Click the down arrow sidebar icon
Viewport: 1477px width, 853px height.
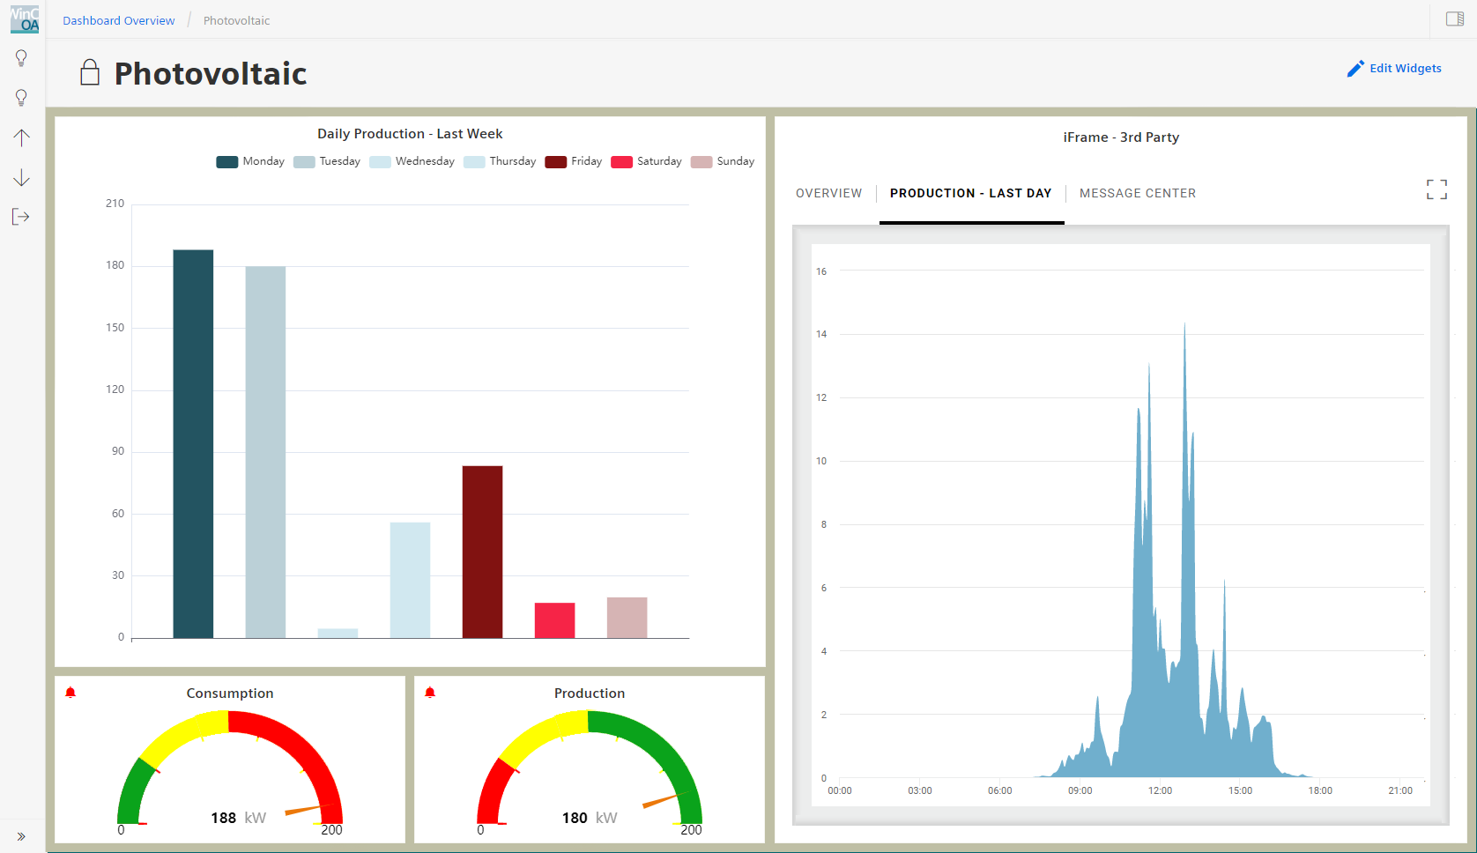(x=21, y=178)
